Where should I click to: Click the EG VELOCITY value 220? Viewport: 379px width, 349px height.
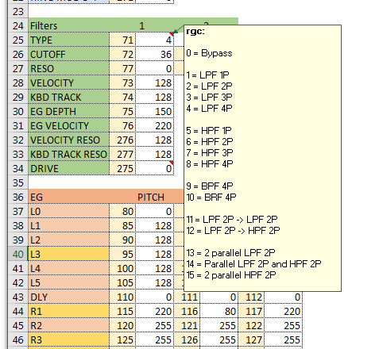(x=155, y=126)
